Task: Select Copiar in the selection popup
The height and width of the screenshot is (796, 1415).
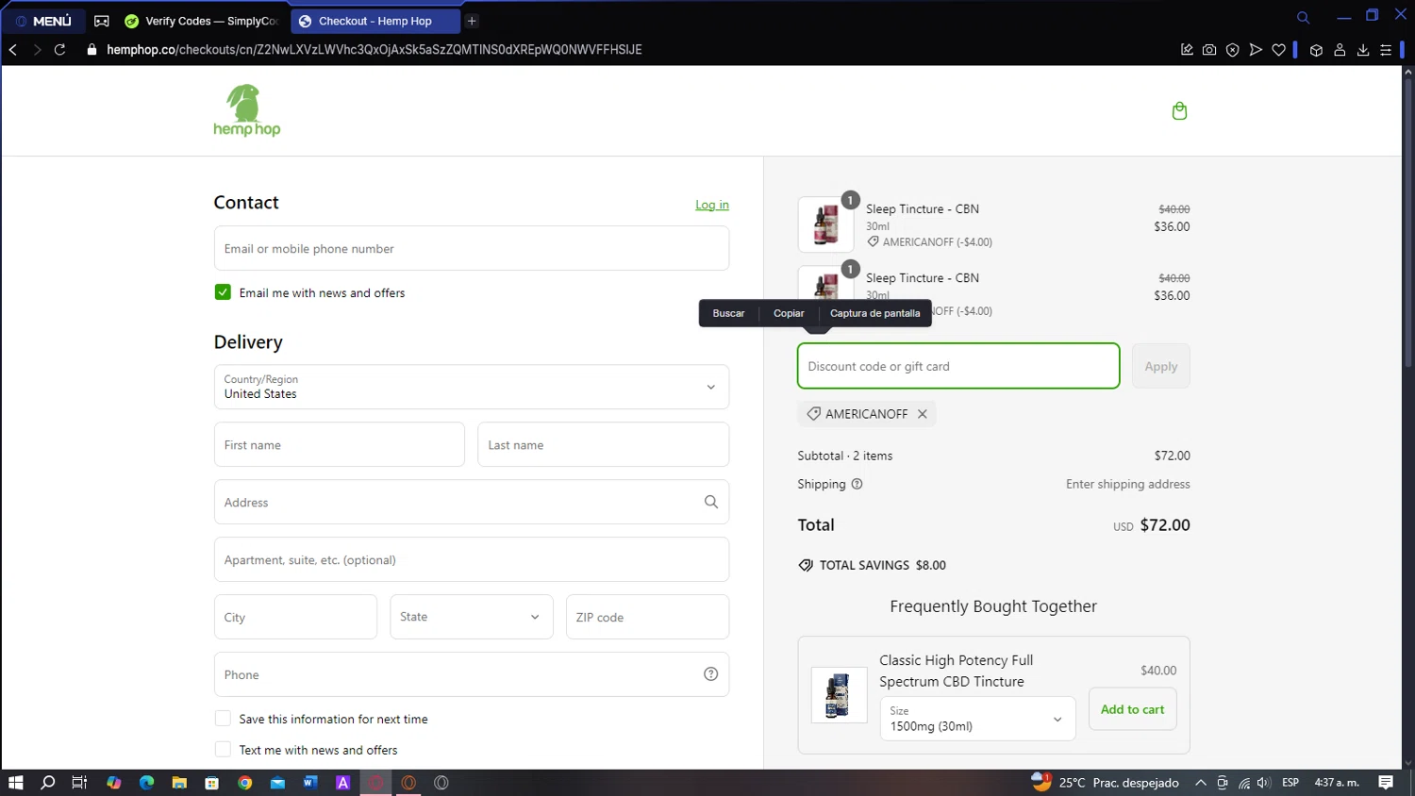Action: click(789, 313)
